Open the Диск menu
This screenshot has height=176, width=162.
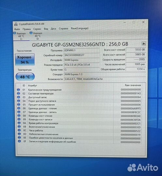tap(53, 29)
